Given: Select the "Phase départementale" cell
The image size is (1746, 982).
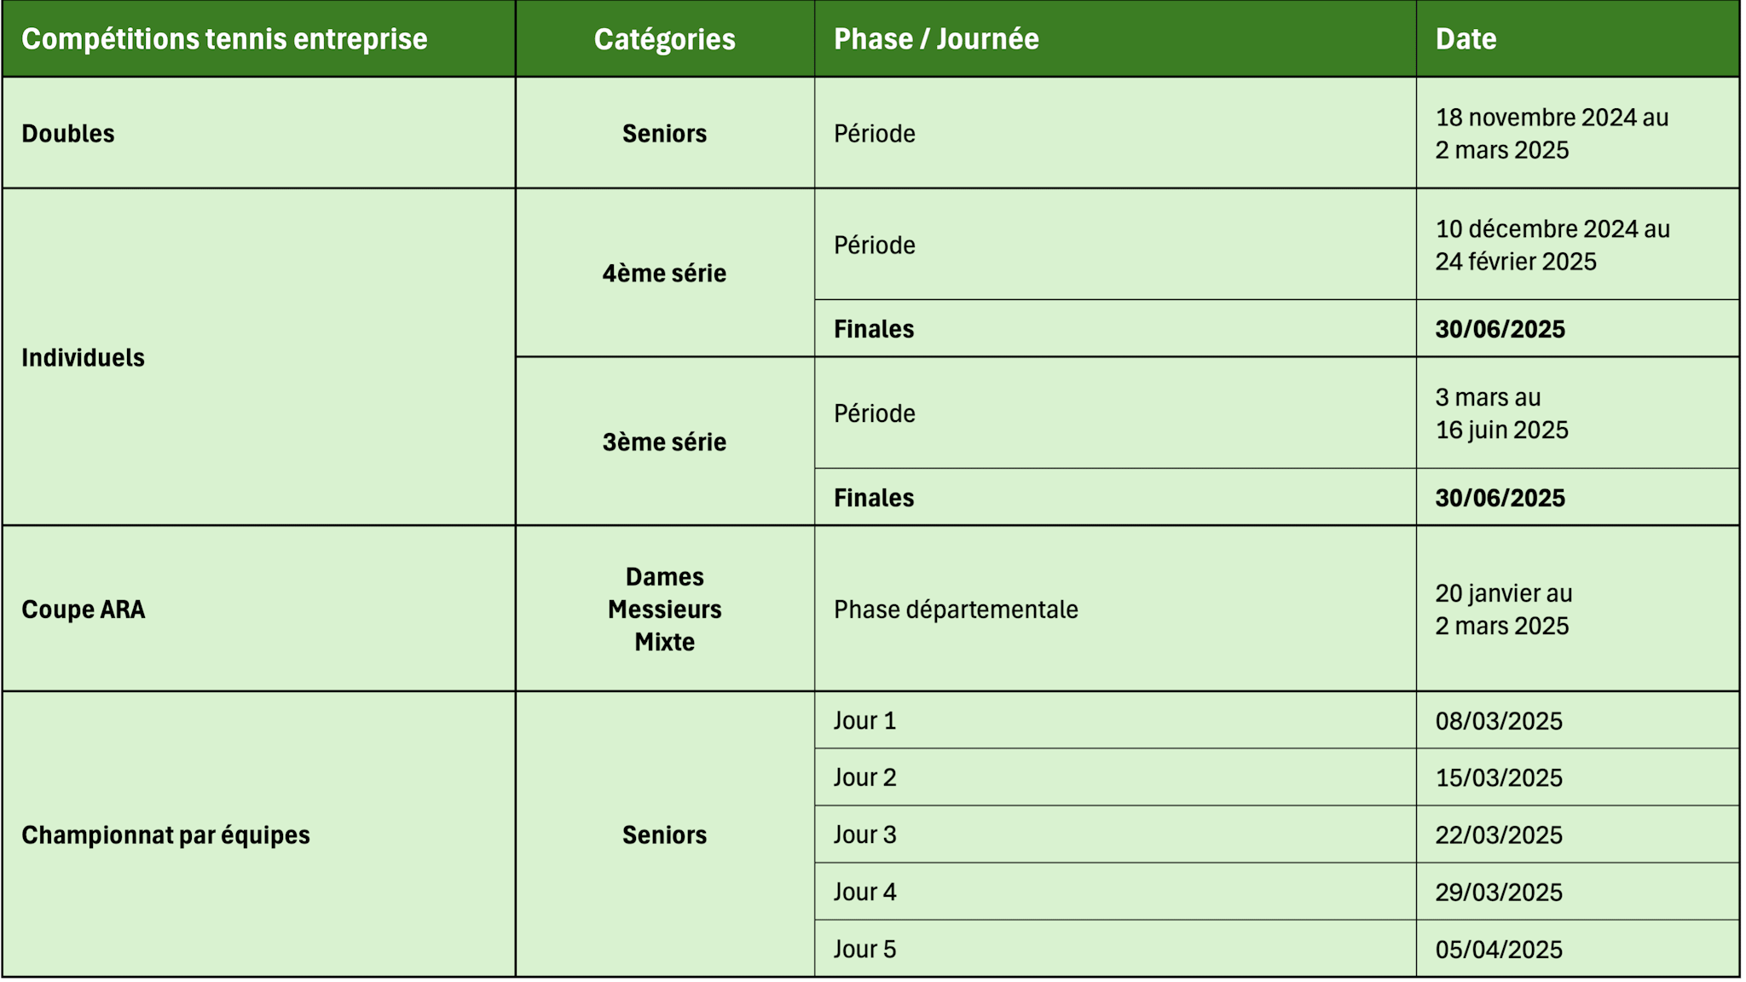Looking at the screenshot, I should [x=956, y=609].
